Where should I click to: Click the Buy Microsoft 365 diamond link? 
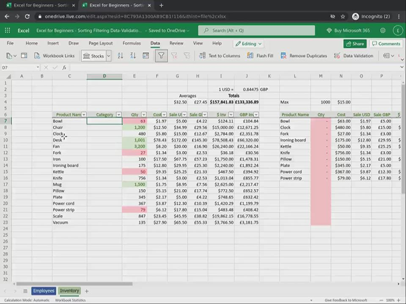348,30
